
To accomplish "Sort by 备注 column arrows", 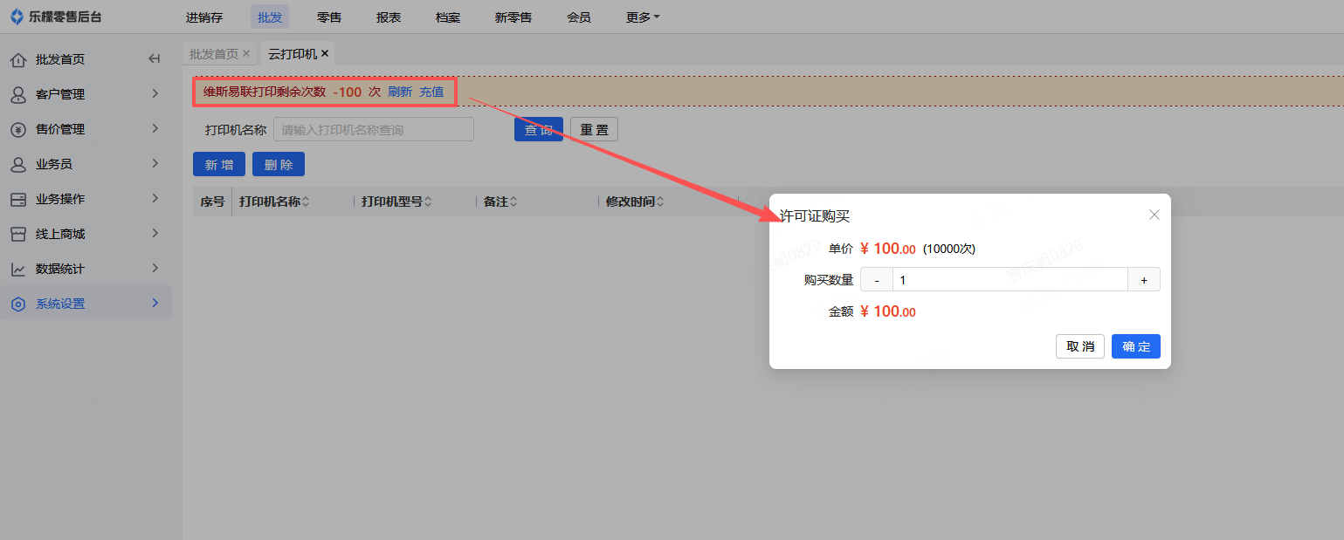I will (x=513, y=202).
